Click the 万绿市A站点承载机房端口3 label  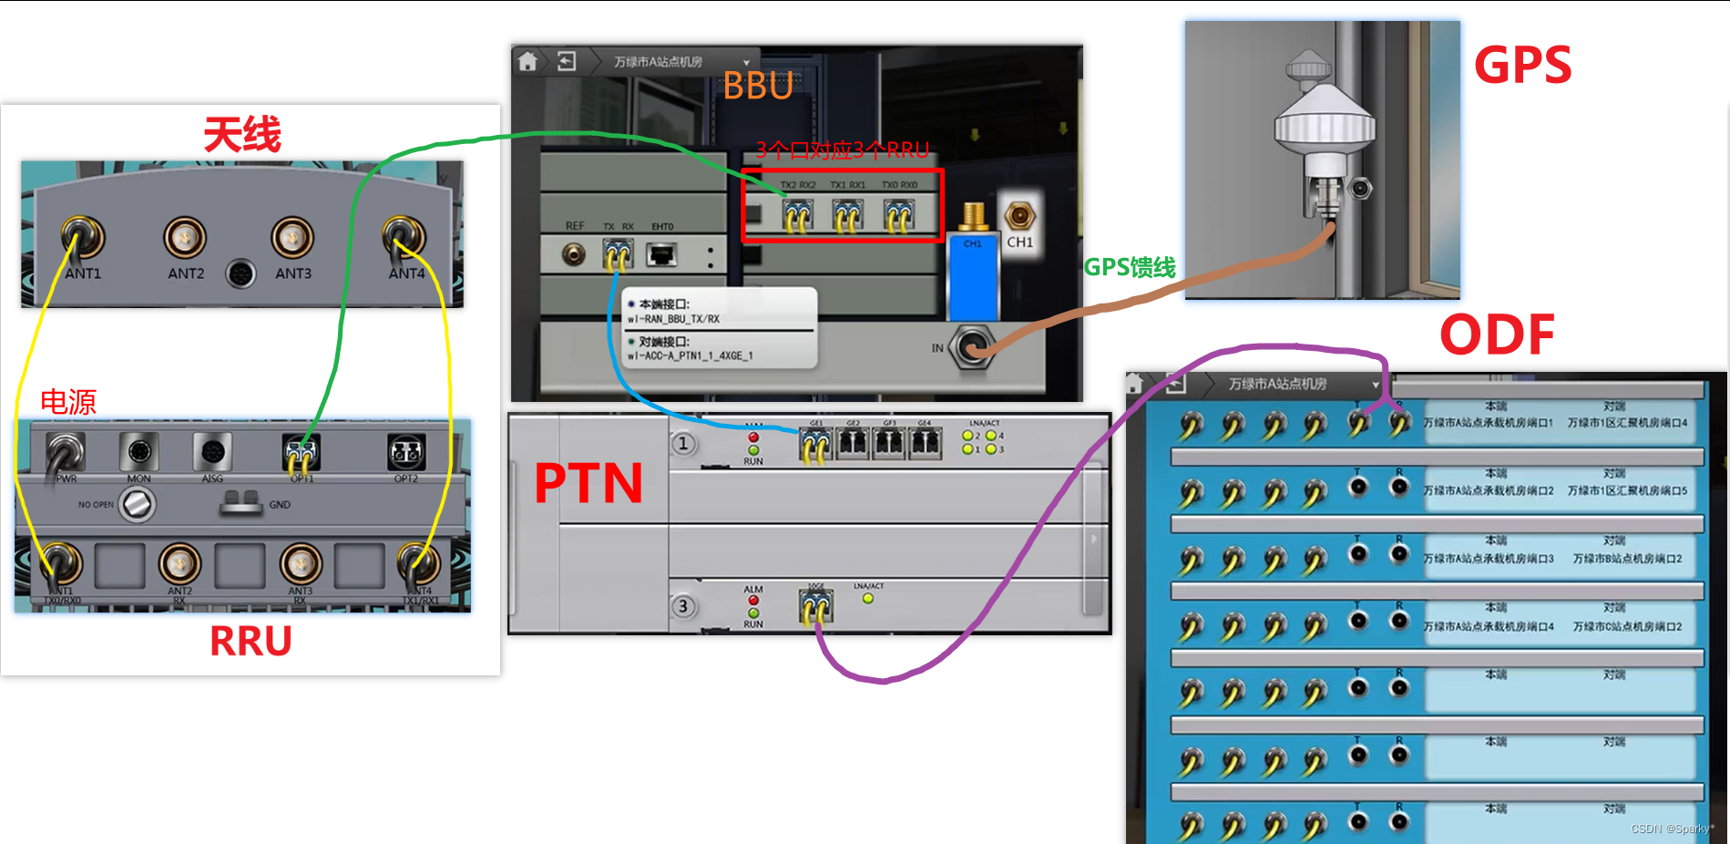pyautogui.click(x=1488, y=559)
